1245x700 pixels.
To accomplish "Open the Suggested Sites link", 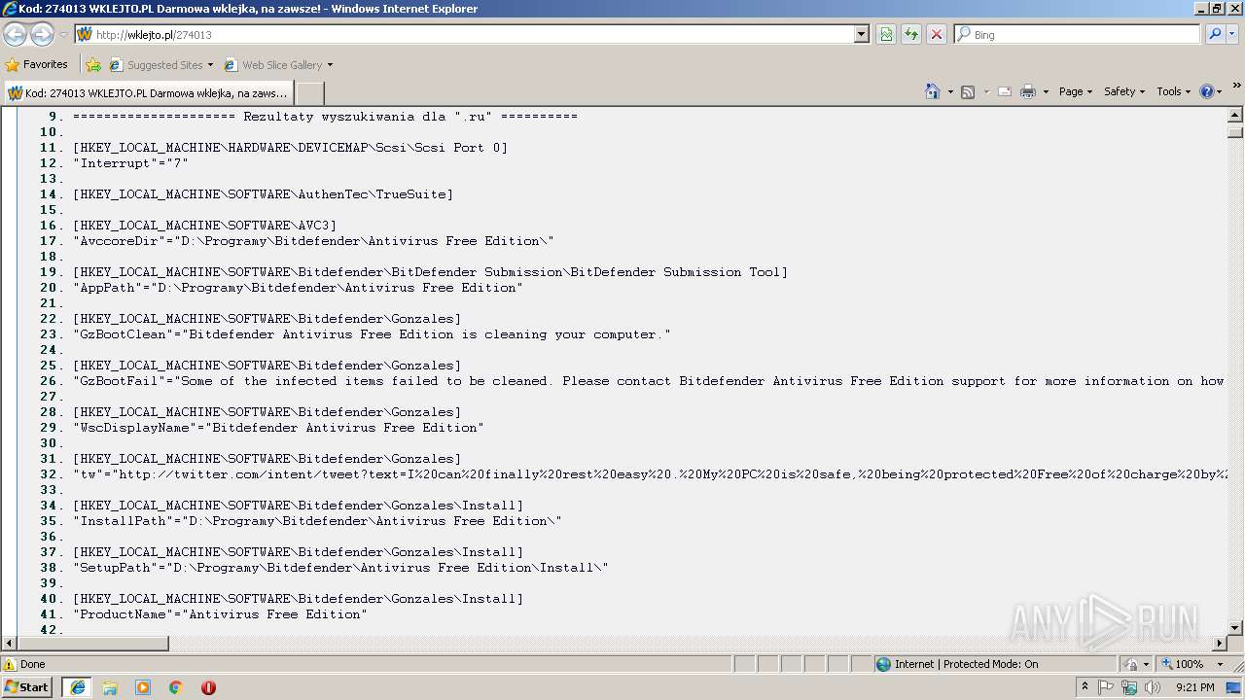I will pyautogui.click(x=160, y=65).
